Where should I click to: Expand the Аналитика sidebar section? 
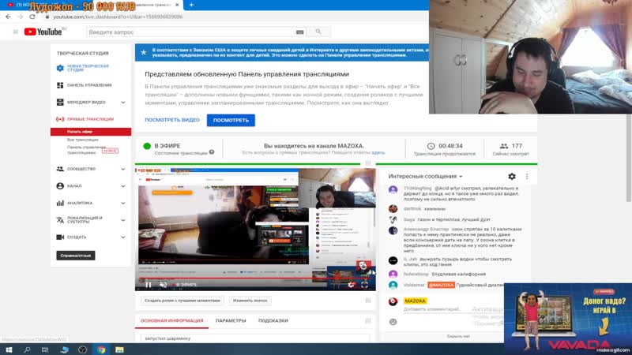123,203
